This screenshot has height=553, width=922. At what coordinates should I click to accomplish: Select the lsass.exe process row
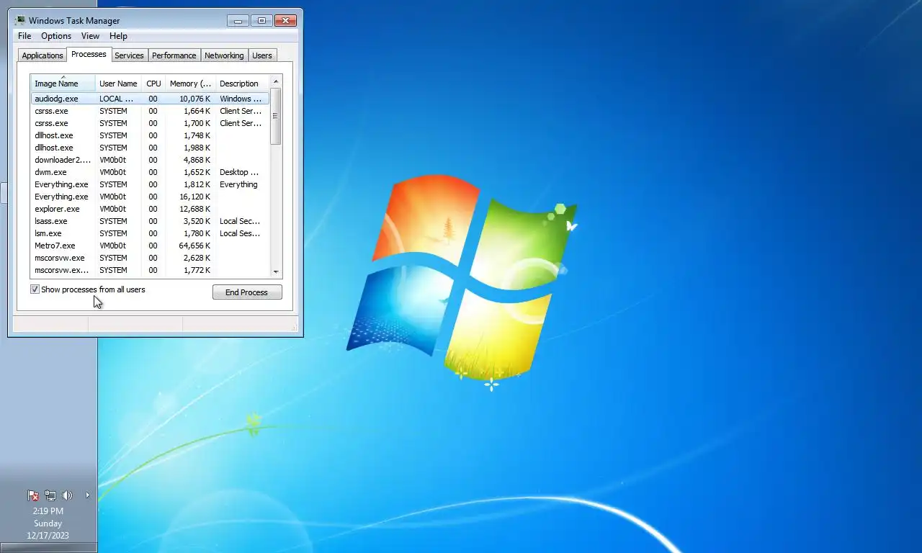coord(150,221)
